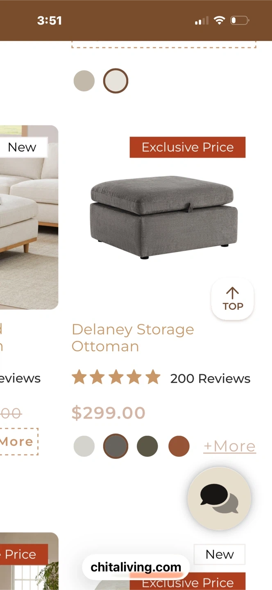Viewport: 272px width, 590px height.
Task: Open the live chat bubble icon
Action: pyautogui.click(x=219, y=499)
